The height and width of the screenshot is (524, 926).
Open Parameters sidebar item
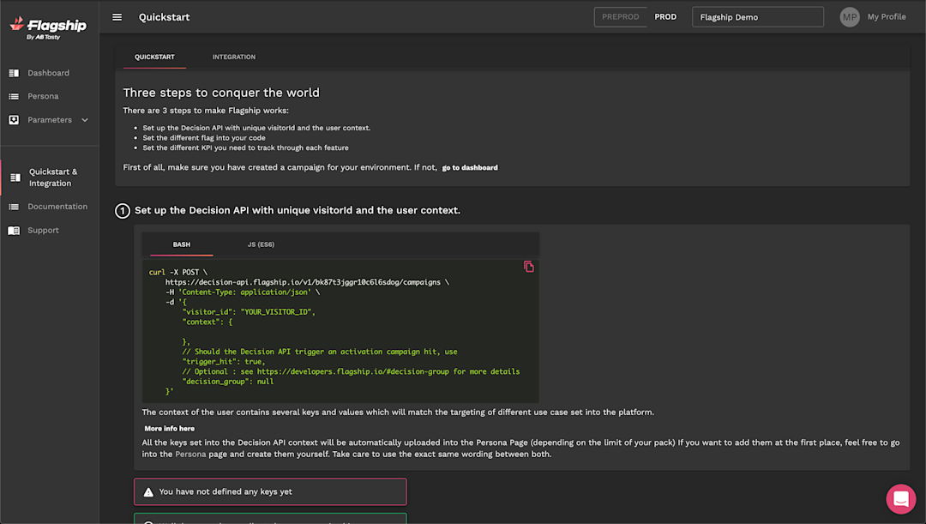50,120
